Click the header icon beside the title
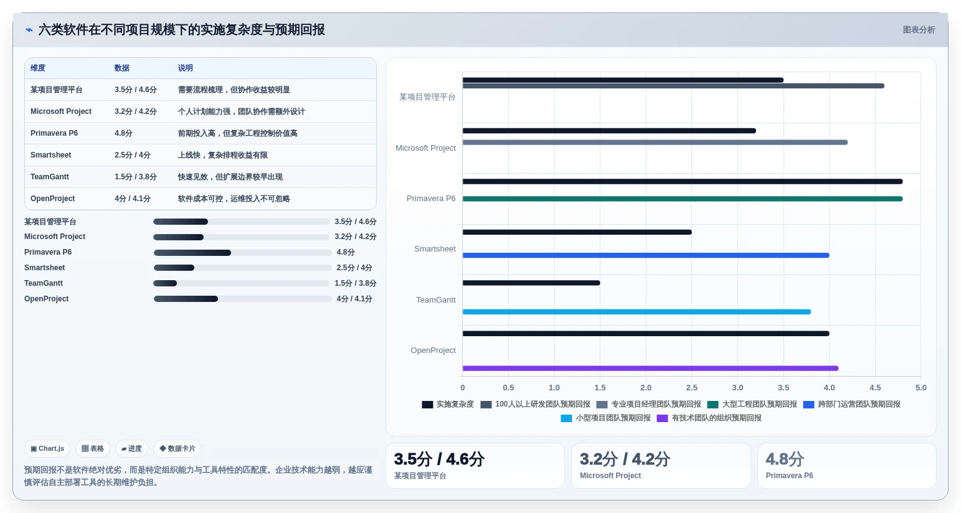 coord(29,30)
